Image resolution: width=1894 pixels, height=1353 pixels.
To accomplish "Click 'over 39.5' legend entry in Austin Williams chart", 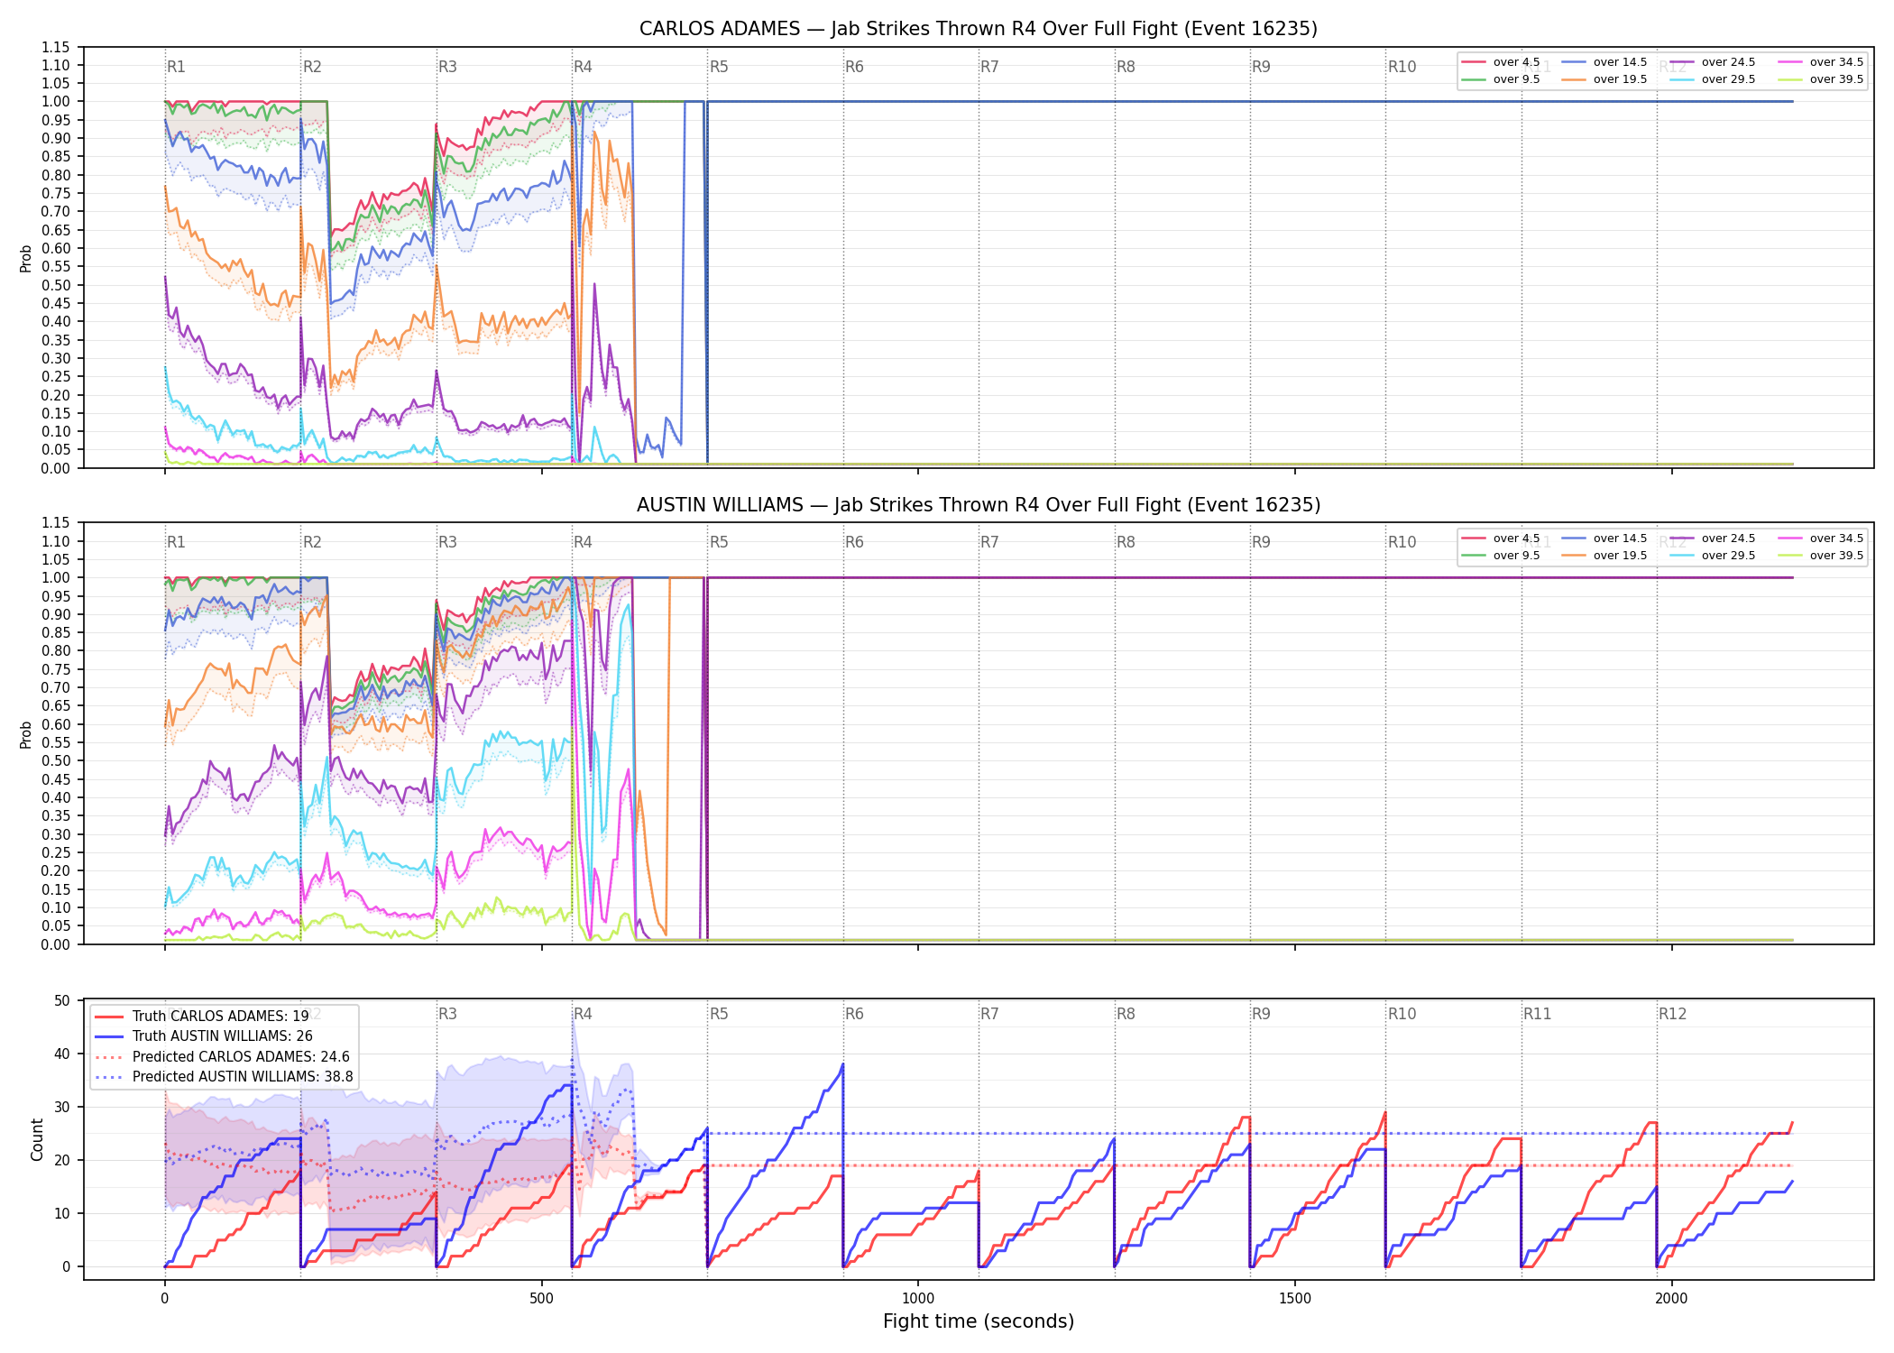I will click(1821, 556).
